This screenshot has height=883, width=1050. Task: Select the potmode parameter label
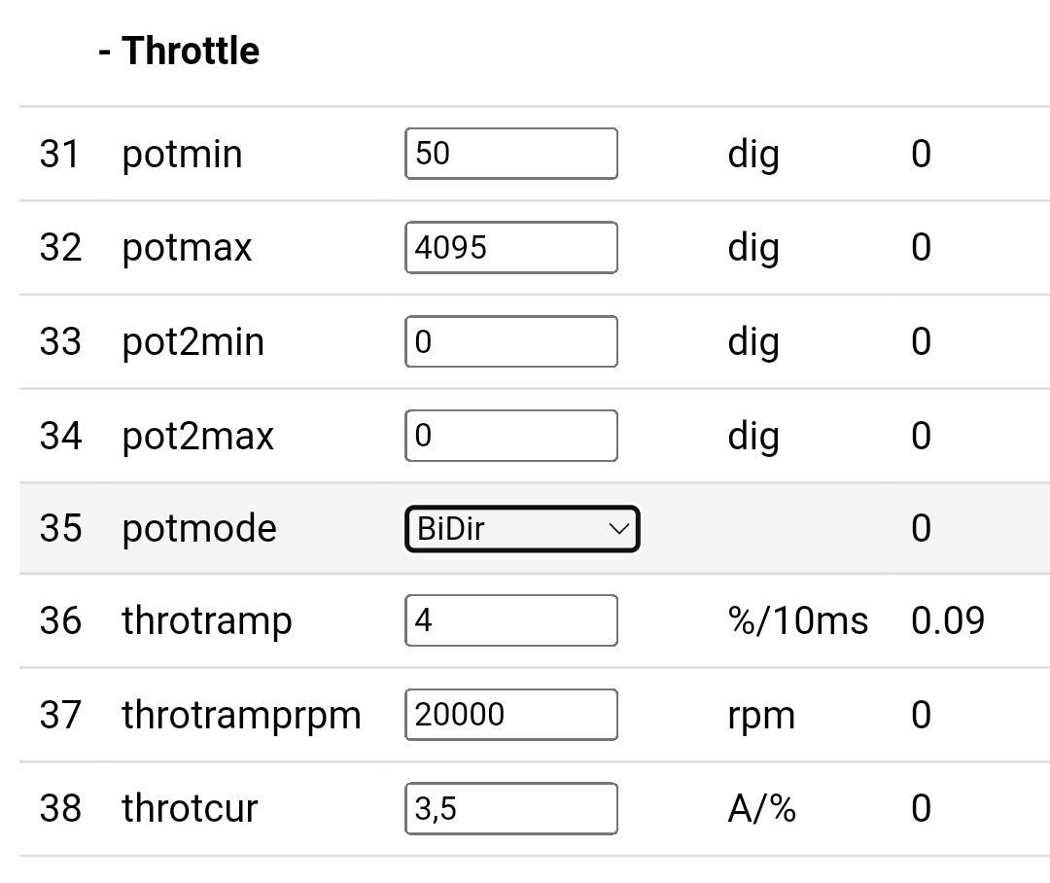(x=198, y=529)
